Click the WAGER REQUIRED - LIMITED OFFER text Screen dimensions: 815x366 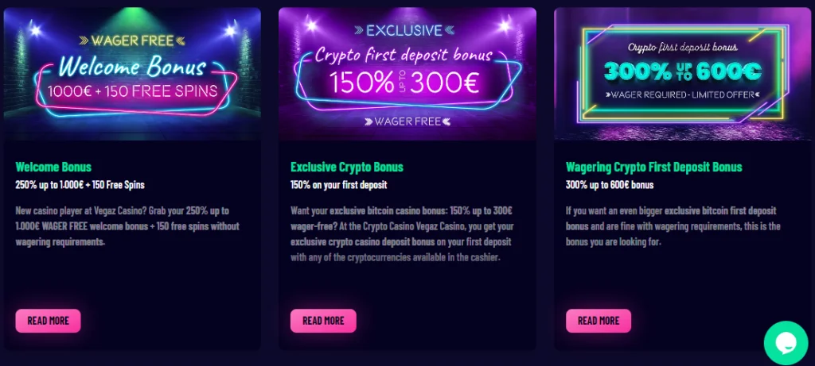tap(682, 94)
